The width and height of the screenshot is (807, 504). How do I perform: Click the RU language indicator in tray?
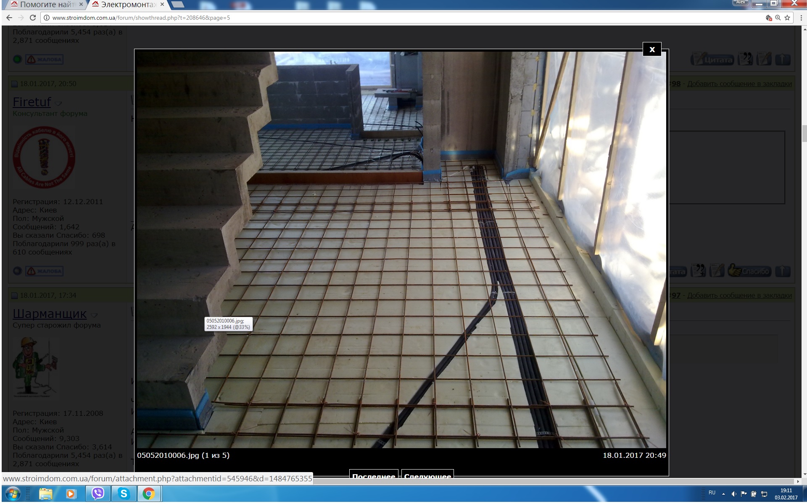point(712,493)
